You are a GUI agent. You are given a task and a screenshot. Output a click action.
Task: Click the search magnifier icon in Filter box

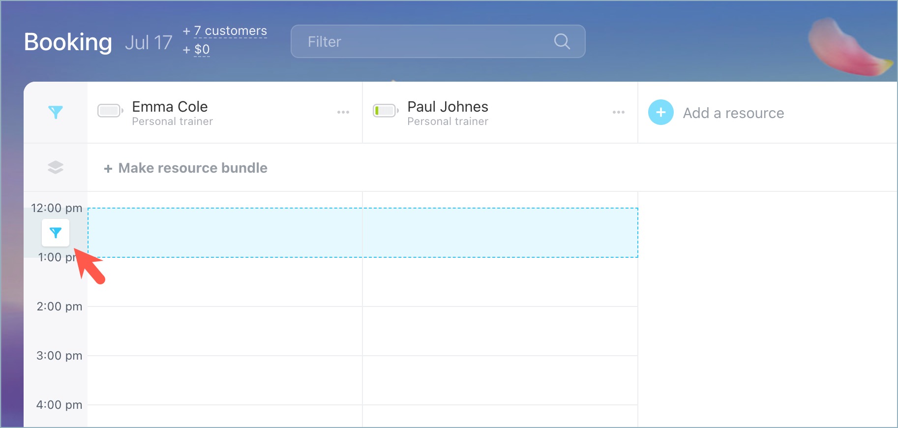(x=562, y=42)
